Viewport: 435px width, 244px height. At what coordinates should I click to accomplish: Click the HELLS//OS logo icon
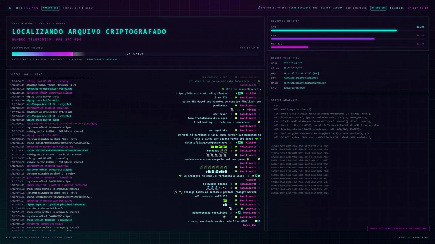(x=10, y=8)
